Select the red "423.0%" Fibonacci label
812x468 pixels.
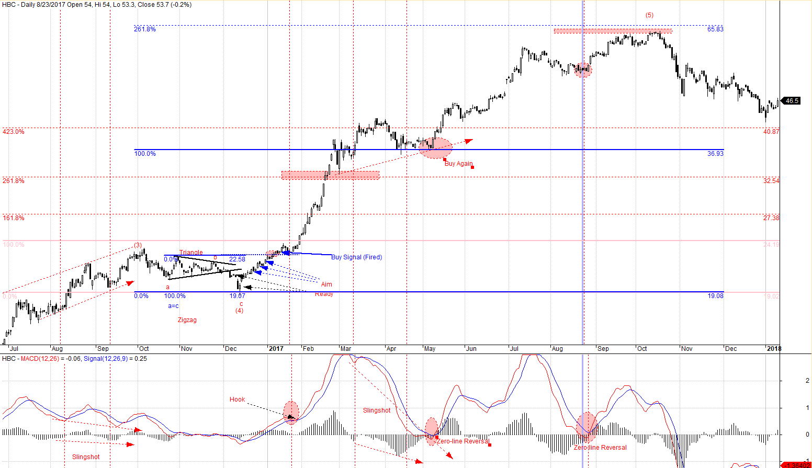[14, 132]
